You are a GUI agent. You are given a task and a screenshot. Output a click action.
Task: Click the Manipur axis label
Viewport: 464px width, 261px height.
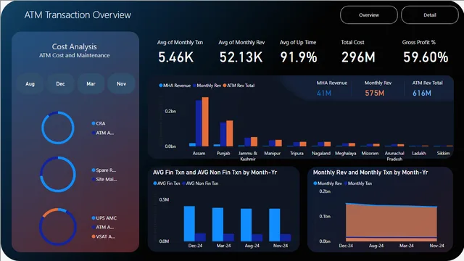pos(273,153)
